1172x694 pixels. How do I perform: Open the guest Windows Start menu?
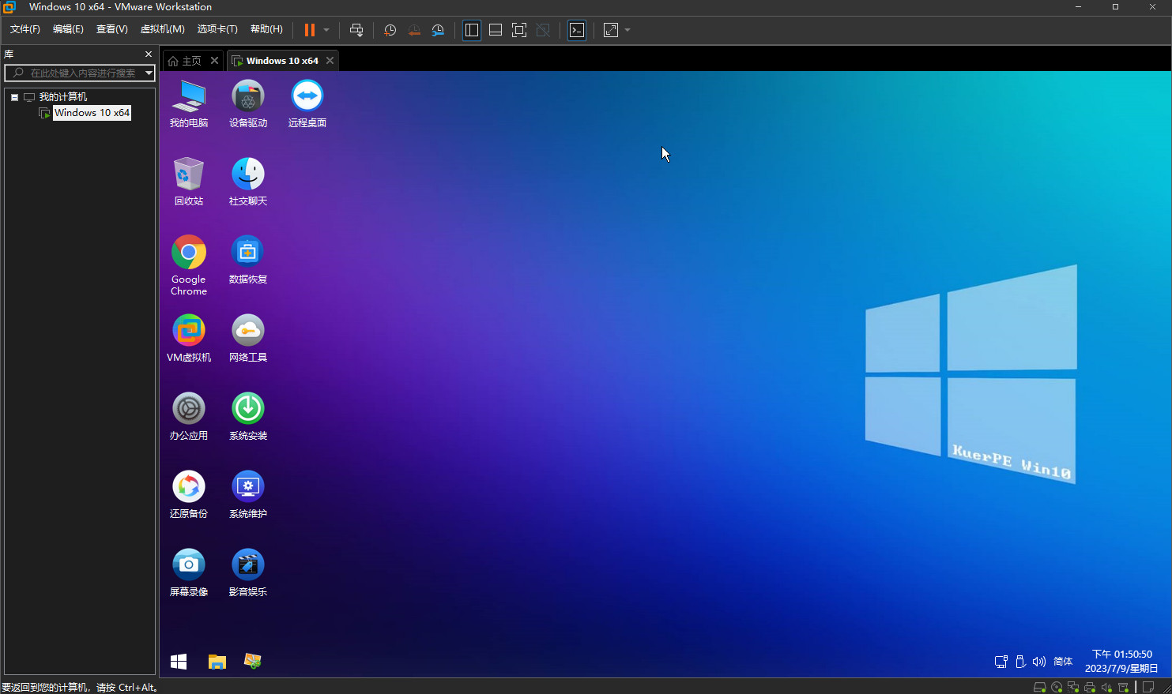pyautogui.click(x=179, y=662)
